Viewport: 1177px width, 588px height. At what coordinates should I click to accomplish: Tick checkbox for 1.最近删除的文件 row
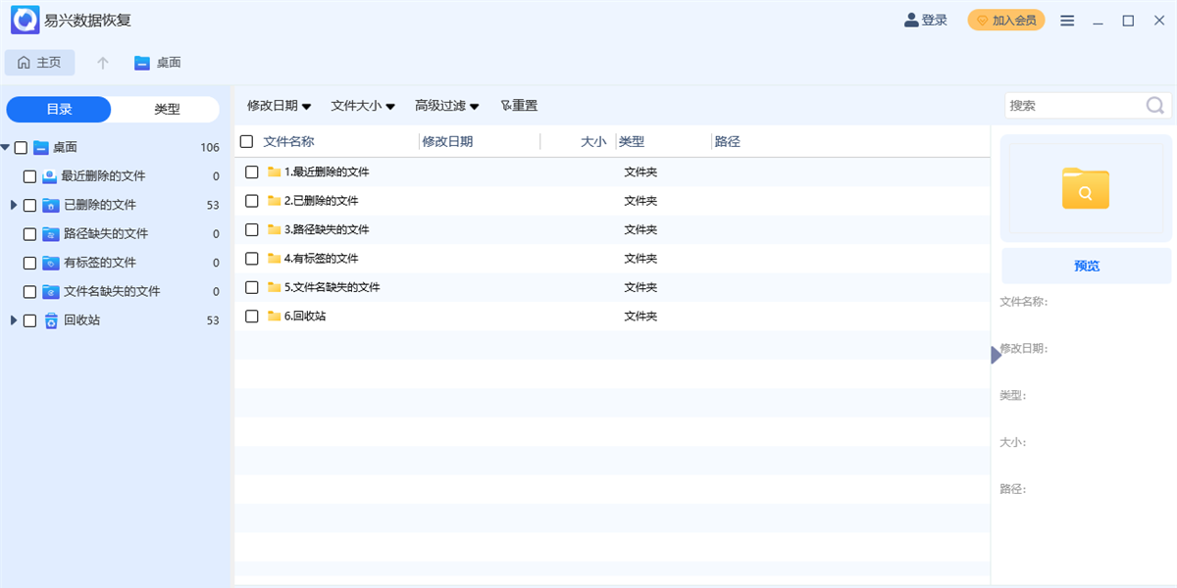(x=252, y=171)
